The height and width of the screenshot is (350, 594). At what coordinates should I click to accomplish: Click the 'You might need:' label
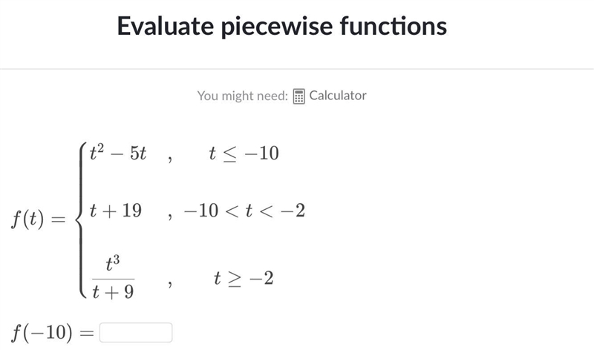point(243,96)
